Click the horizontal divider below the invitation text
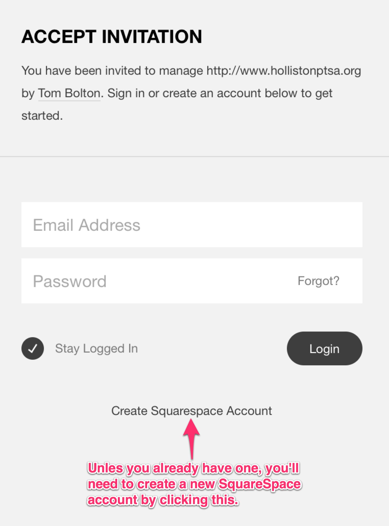 195,156
